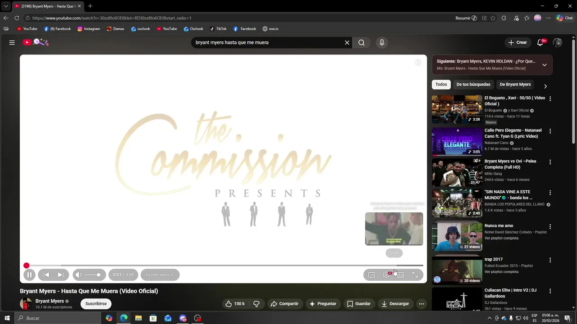Refresh the page in the browser
This screenshot has height=324, width=577.
[x=17, y=18]
